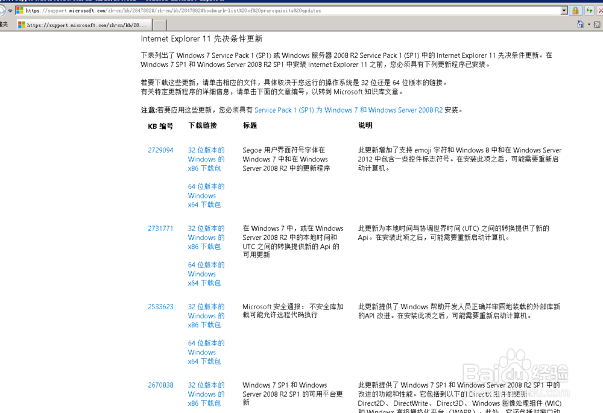Click the 'KB 编号' column header
Viewport: 603px width, 413px height.
point(160,126)
